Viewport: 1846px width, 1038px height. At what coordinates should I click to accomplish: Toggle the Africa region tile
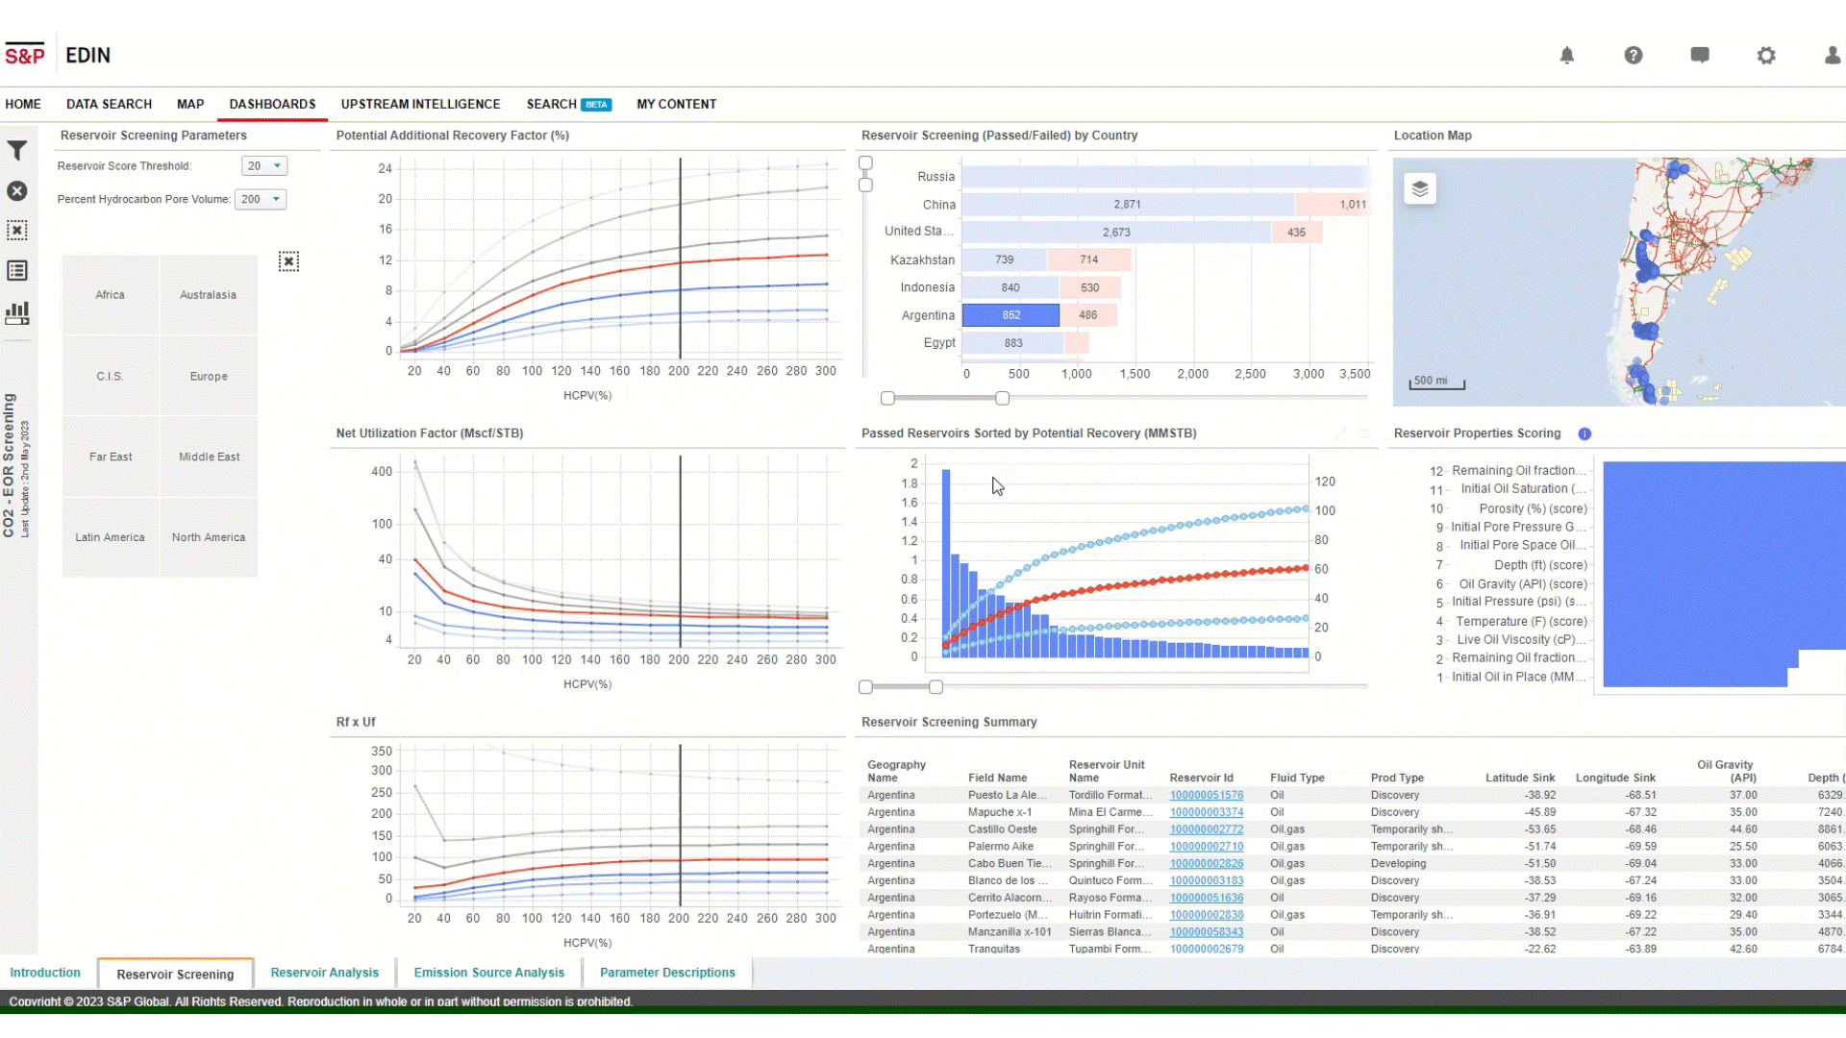click(111, 295)
